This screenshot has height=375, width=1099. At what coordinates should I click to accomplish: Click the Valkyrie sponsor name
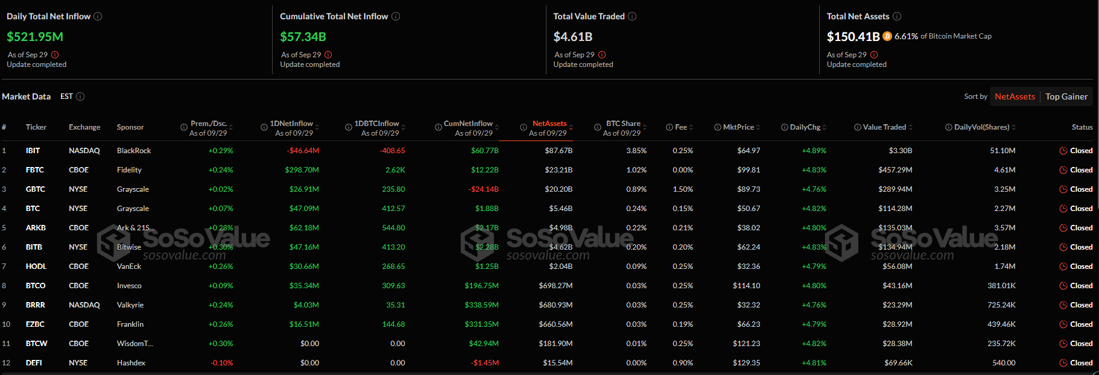(130, 305)
